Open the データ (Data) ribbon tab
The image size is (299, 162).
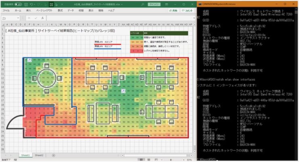pos(71,10)
